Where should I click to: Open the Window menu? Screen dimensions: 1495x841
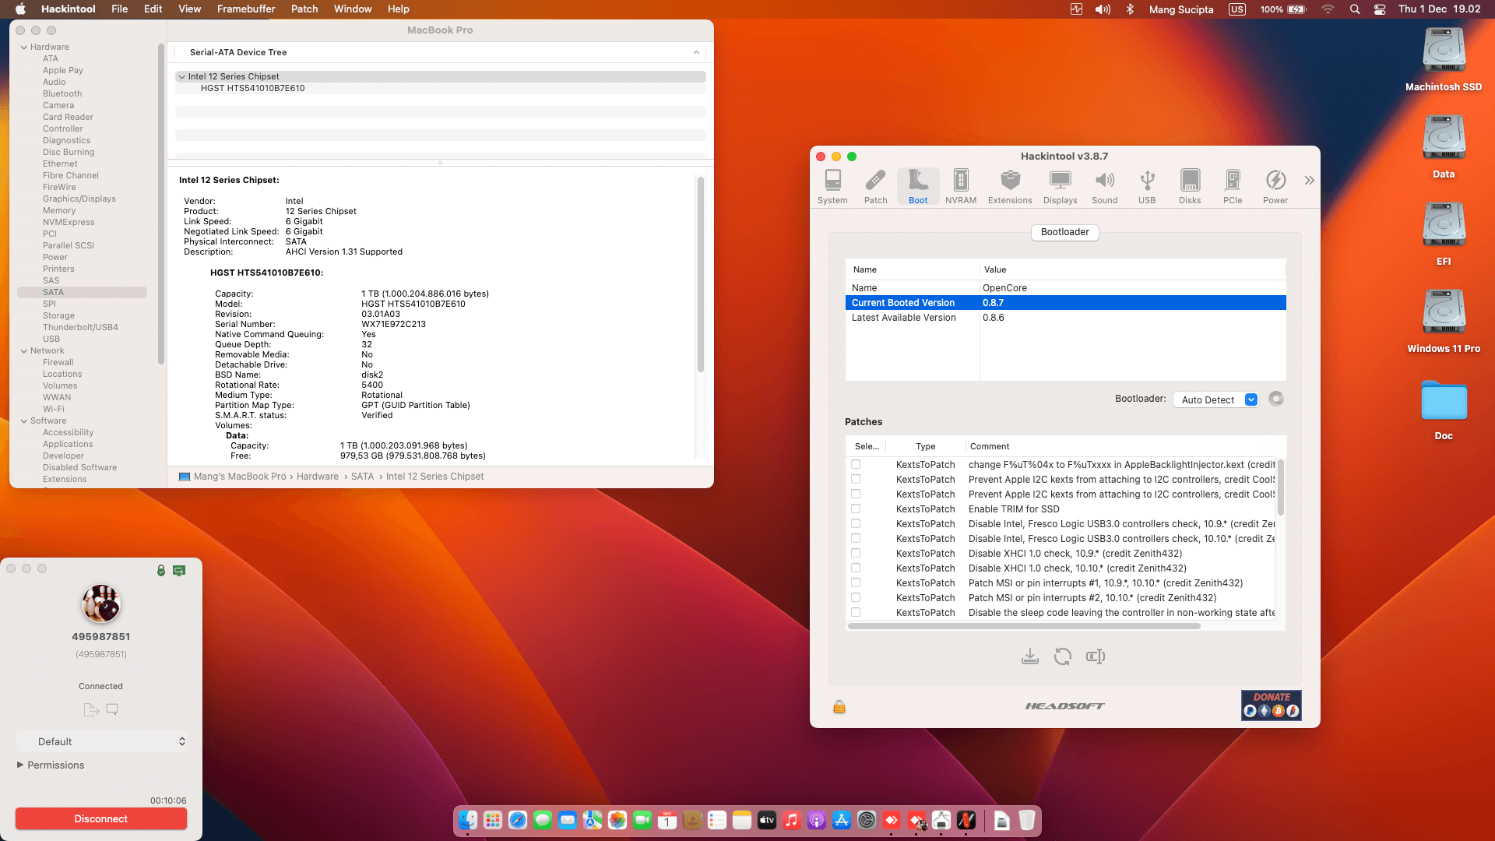(353, 9)
